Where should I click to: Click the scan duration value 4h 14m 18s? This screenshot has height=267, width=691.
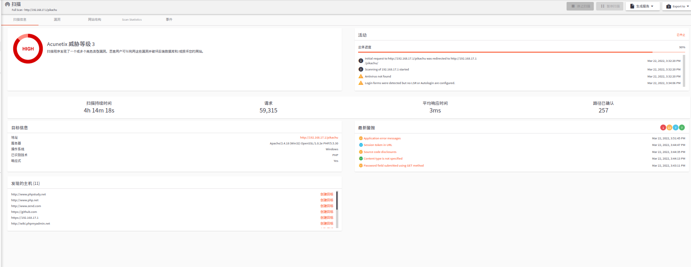pos(99,111)
